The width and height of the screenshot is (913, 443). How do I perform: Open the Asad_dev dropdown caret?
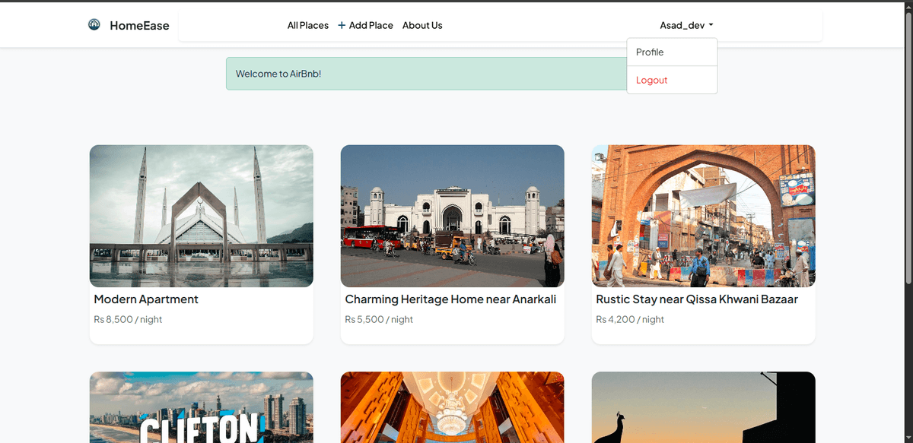tap(711, 24)
